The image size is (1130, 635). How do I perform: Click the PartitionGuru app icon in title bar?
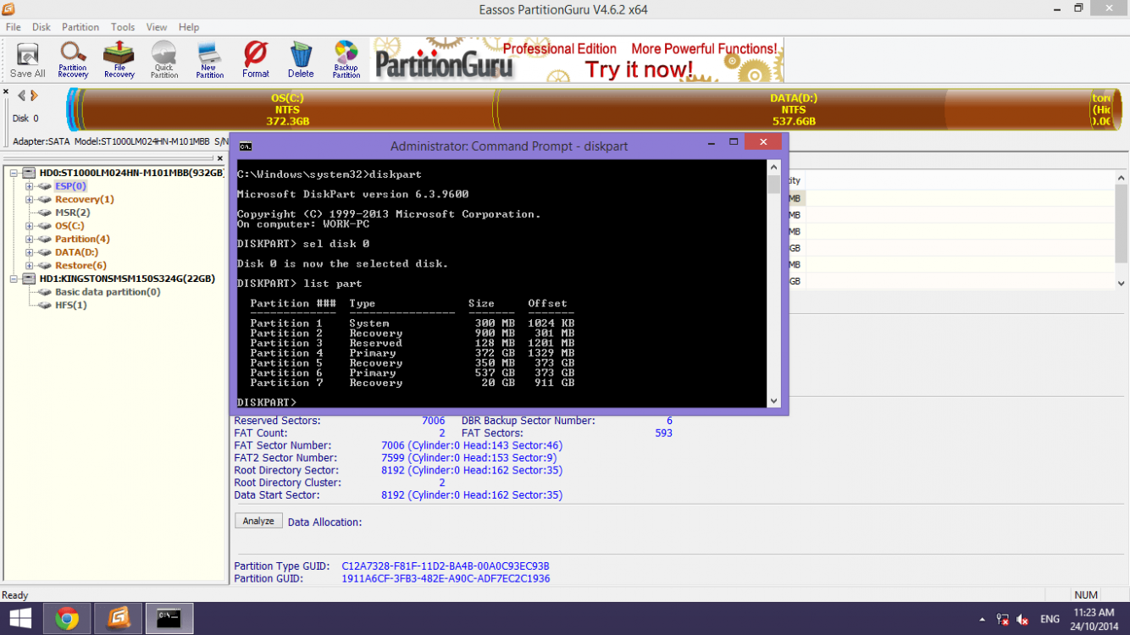[x=10, y=9]
